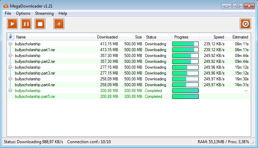Close the MegaDownloader window
This screenshot has width=258, height=148.
click(249, 6)
